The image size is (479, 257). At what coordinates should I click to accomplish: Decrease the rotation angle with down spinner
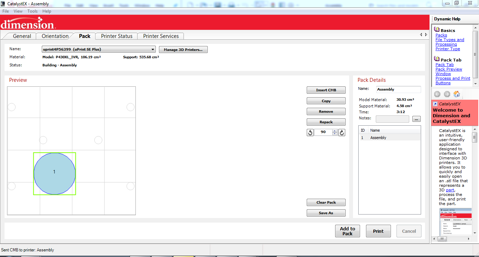335,134
